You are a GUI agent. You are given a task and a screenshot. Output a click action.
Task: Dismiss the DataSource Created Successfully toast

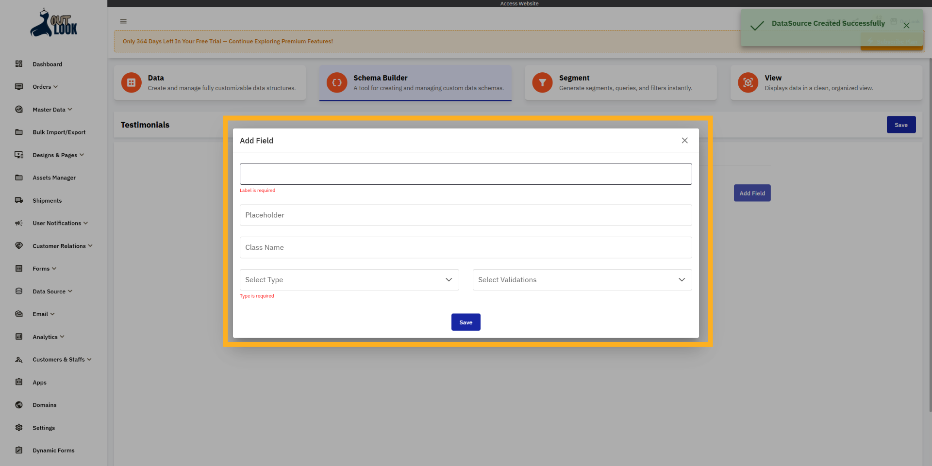(906, 26)
